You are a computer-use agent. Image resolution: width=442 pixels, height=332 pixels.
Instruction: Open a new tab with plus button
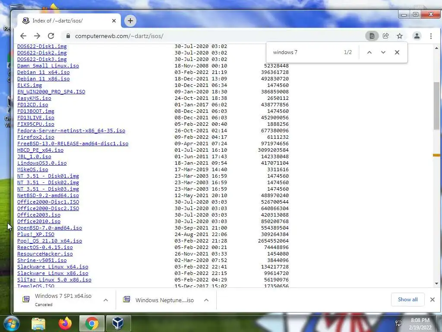click(130, 21)
